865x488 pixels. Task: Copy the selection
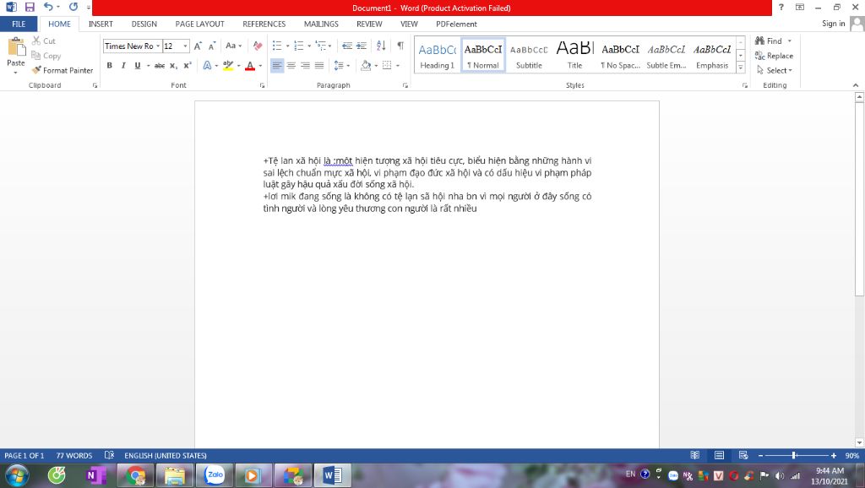click(x=46, y=56)
